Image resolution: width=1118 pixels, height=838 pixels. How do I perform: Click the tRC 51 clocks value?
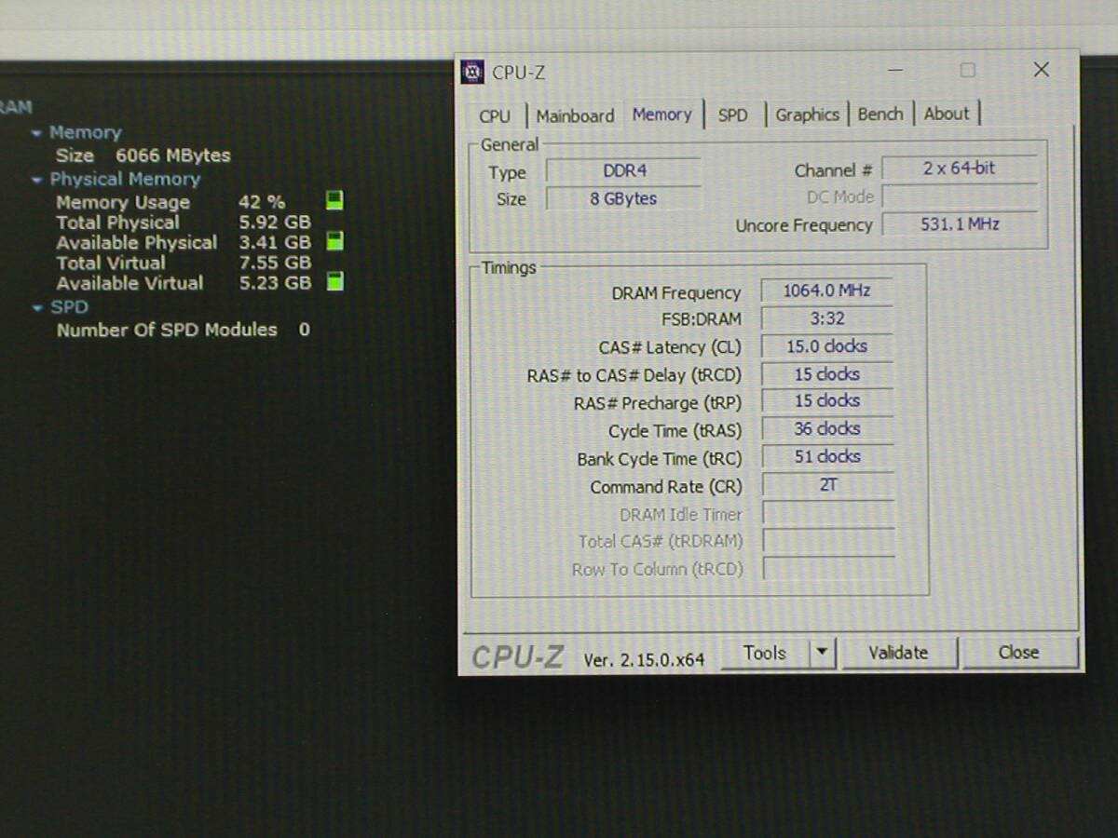tap(826, 457)
